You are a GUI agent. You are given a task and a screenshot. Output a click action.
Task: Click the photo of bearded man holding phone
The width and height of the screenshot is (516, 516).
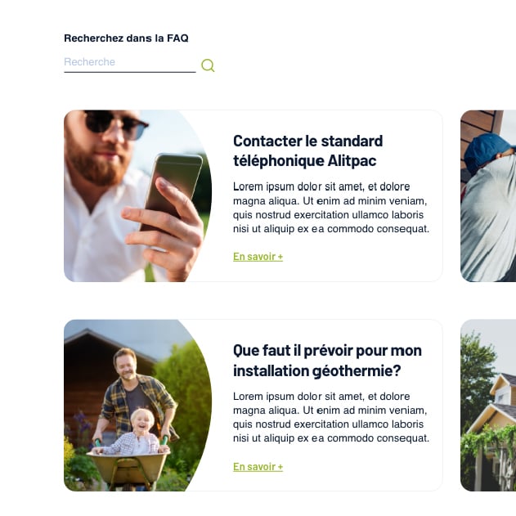coord(137,195)
